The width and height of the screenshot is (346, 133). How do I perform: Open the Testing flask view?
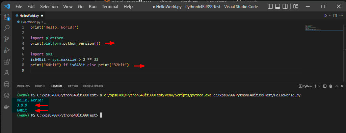tap(7, 73)
